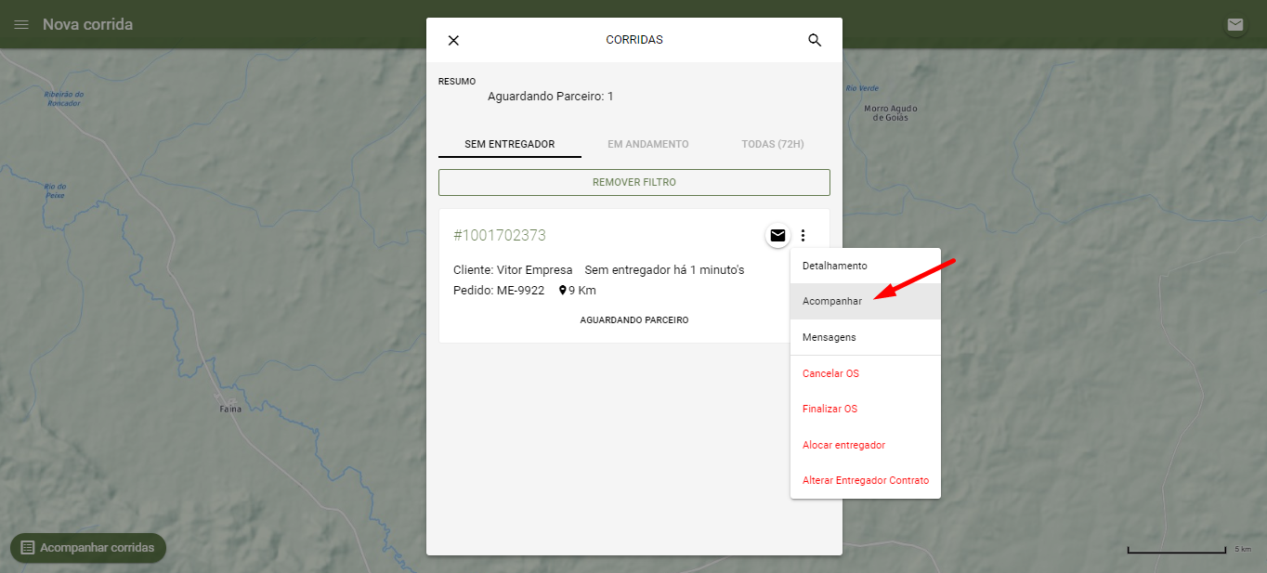Click the Nova corrida page title
The width and height of the screenshot is (1267, 573).
pos(87,24)
